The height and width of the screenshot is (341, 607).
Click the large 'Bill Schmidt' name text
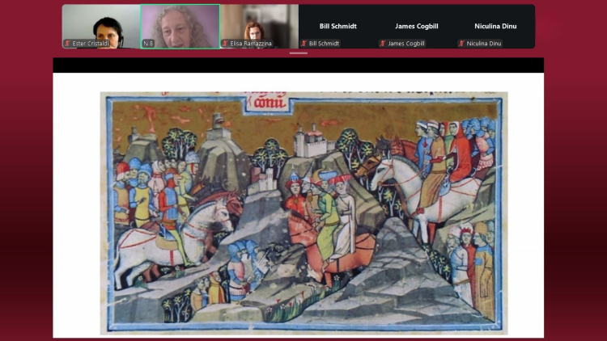tap(338, 26)
